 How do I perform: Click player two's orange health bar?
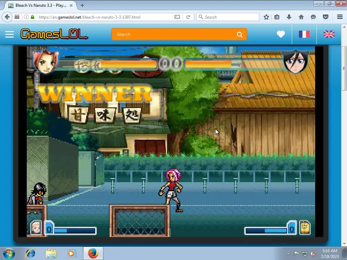click(x=208, y=64)
